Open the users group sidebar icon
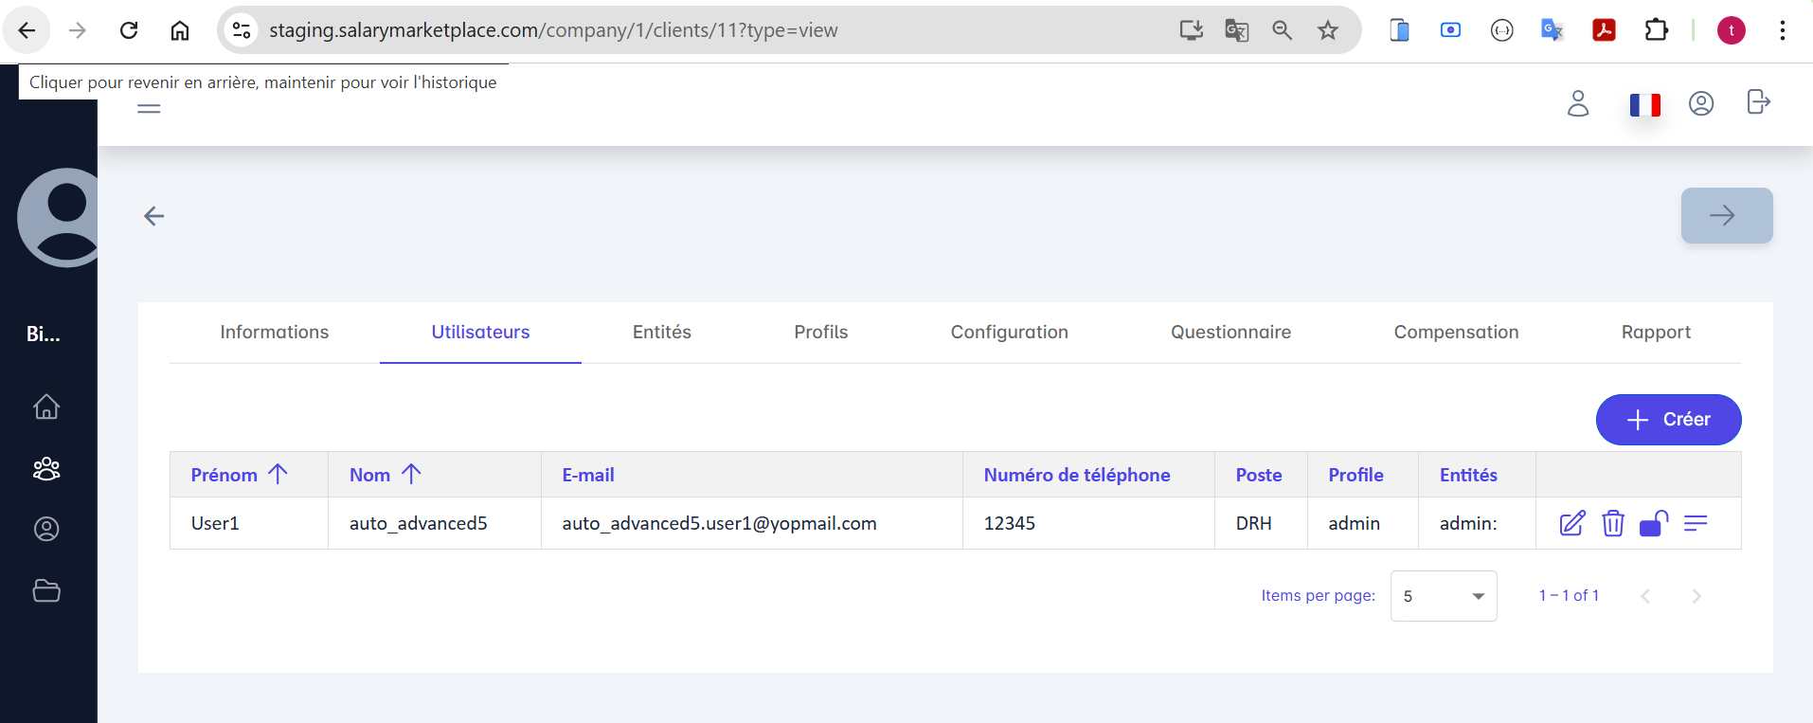1813x723 pixels. click(46, 468)
